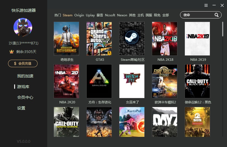Select the DayZ game cover
The image size is (227, 147).
tap(164, 122)
